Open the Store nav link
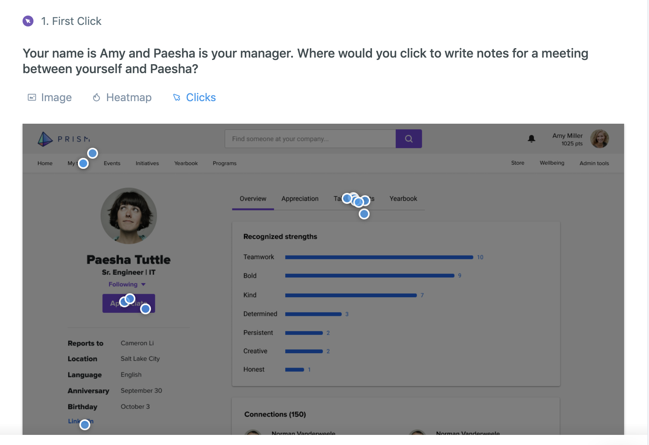The width and height of the screenshot is (649, 445). tap(518, 163)
